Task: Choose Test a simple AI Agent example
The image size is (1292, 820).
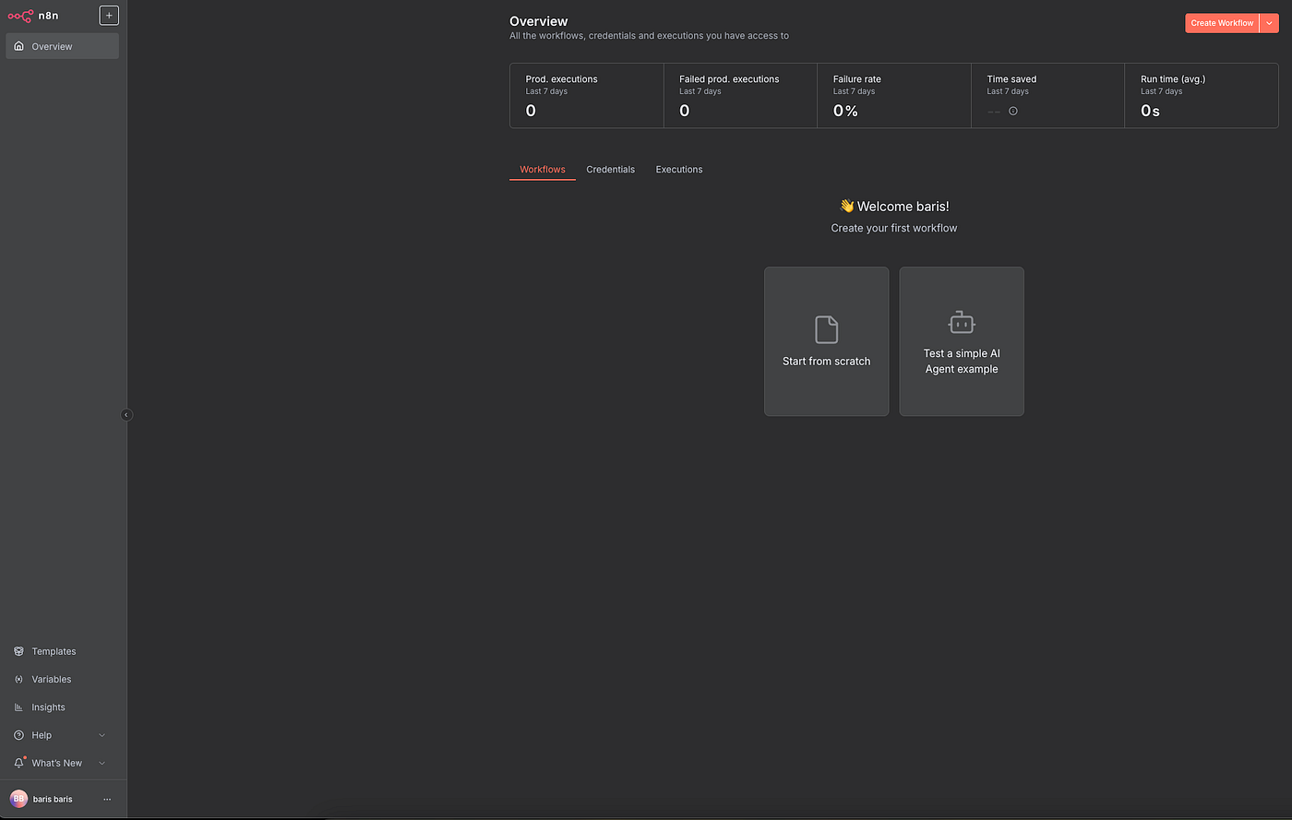Action: point(962,341)
